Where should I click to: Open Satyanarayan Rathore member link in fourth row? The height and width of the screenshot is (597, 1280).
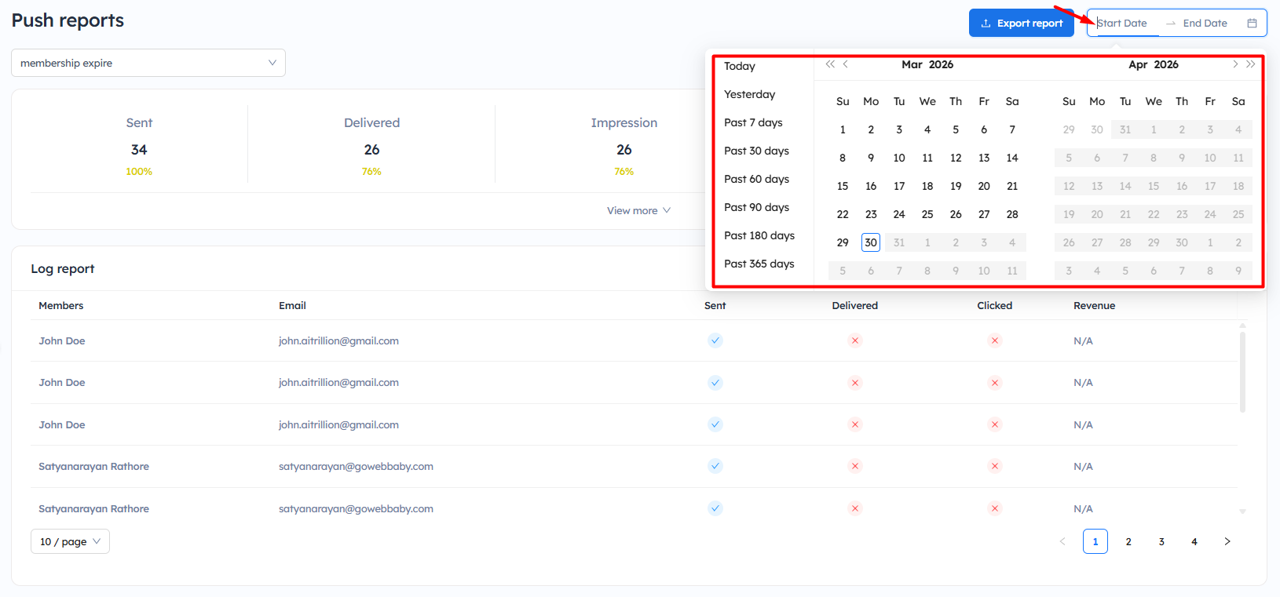coord(93,466)
